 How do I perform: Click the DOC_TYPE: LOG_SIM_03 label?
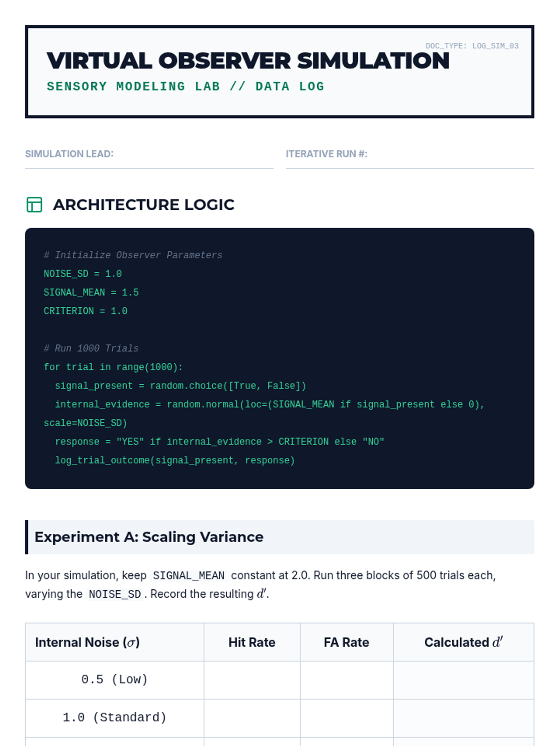pos(471,46)
